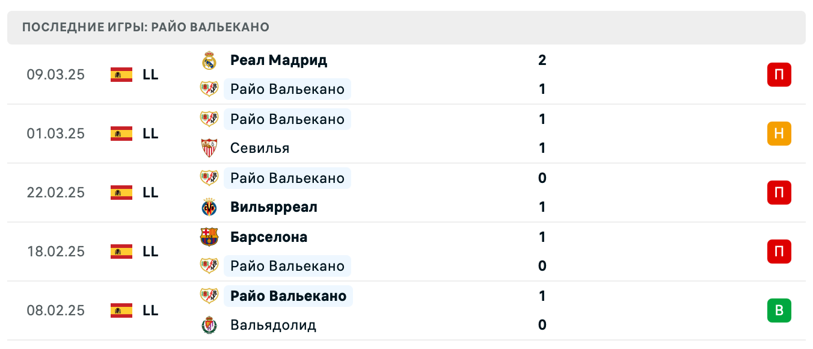Click the score 2 in the Real Madrid row
This screenshot has width=813, height=349.
pos(542,60)
